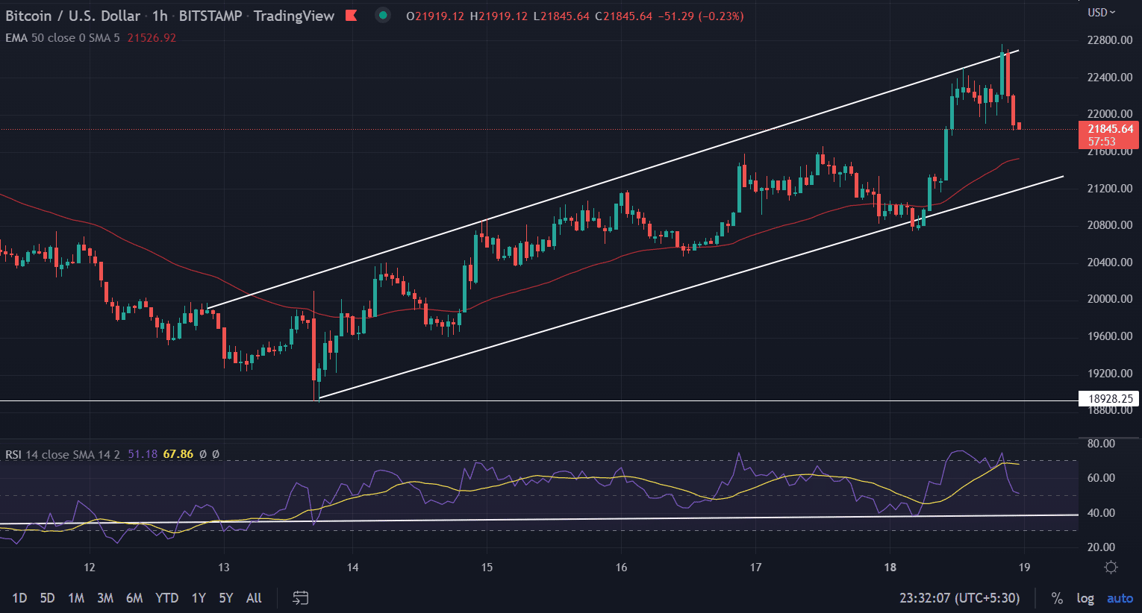
Task: Click the 80.00 RSI axis label
Action: click(x=1102, y=444)
